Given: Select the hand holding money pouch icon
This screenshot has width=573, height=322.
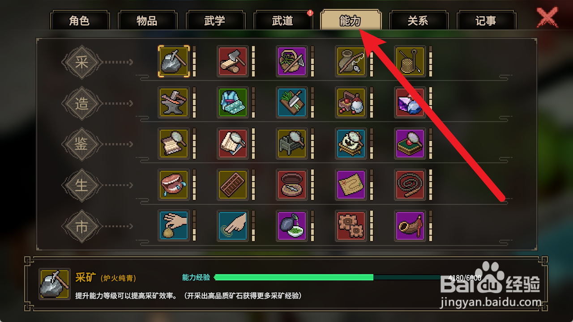Looking at the screenshot, I should coord(174,226).
